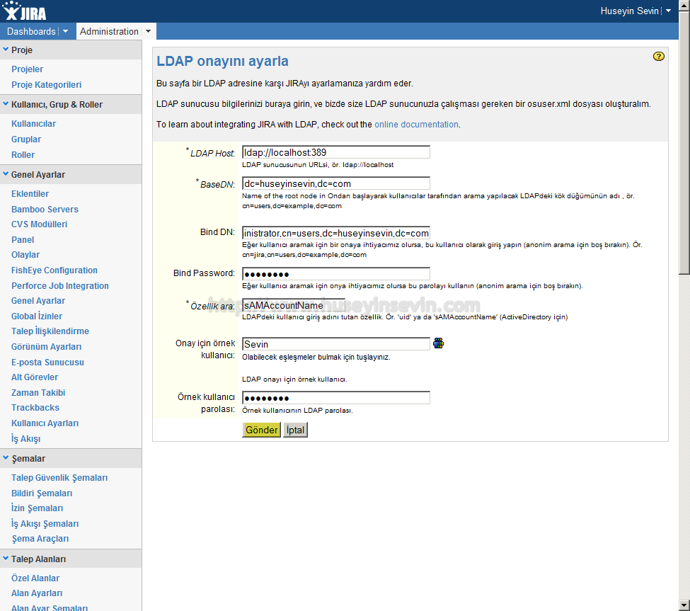Image resolution: width=690 pixels, height=611 pixels.
Task: Open the Huseyin Sevin user menu arrow
Action: 669,11
